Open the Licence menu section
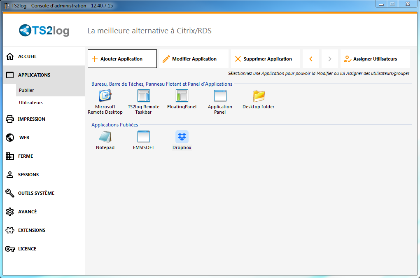The width and height of the screenshot is (420, 278). [44, 249]
